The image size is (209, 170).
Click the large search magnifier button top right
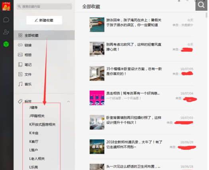pyautogui.click(x=201, y=5)
